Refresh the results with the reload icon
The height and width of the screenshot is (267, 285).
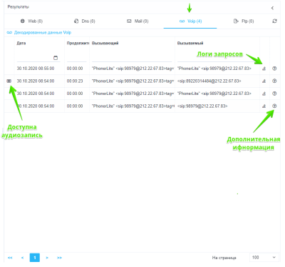pos(274,21)
